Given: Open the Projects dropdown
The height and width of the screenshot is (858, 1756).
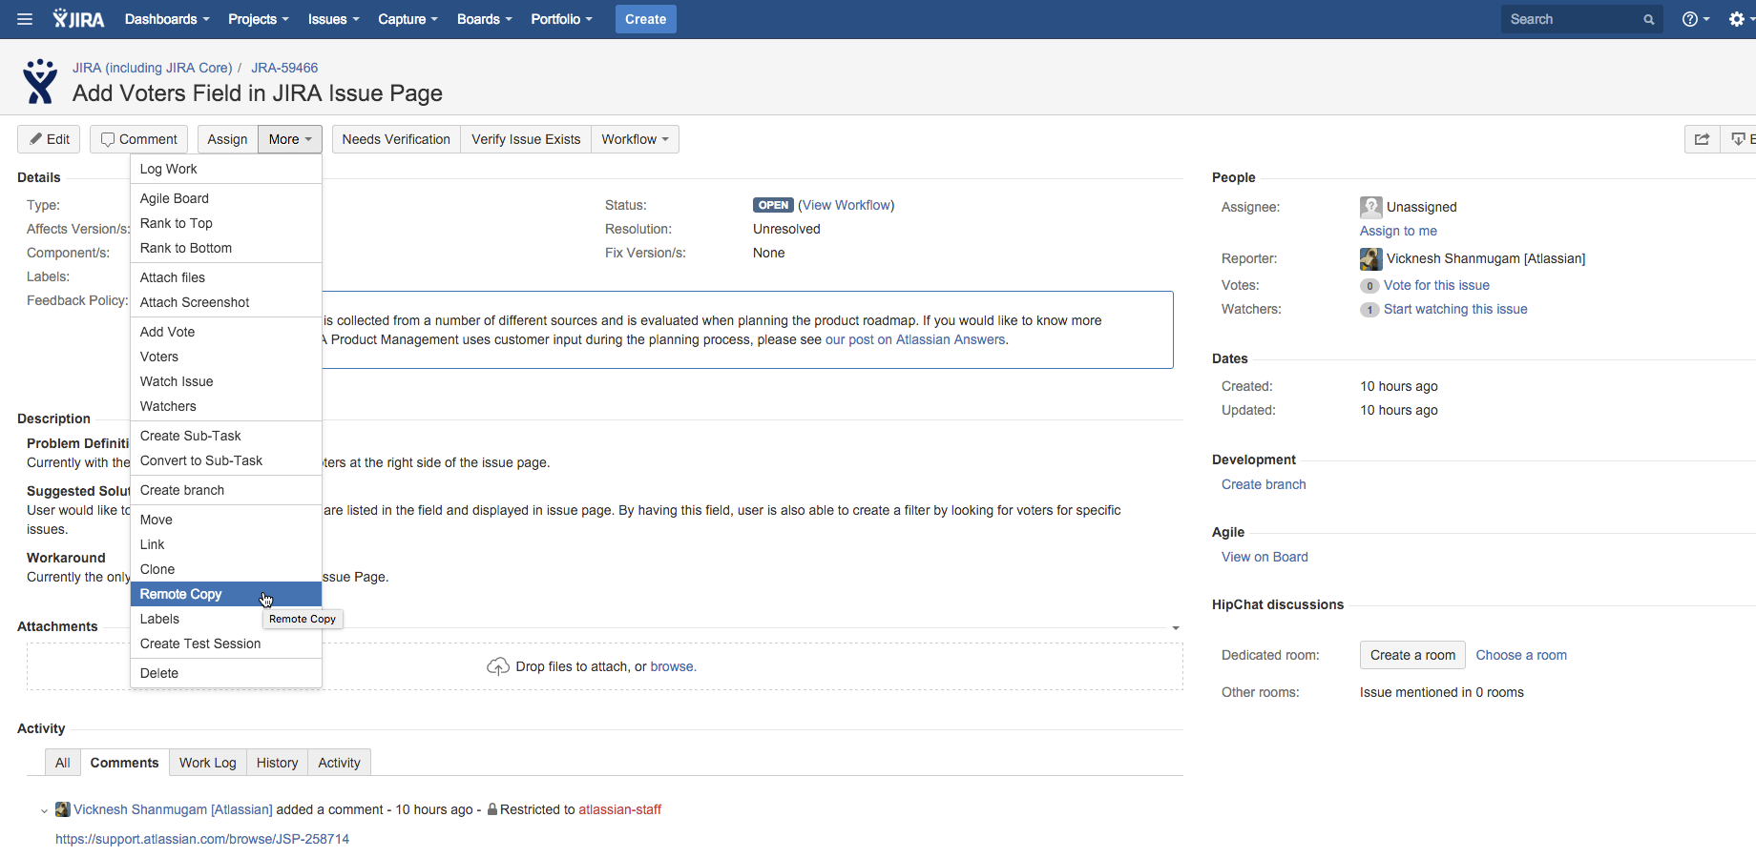Looking at the screenshot, I should (x=258, y=19).
